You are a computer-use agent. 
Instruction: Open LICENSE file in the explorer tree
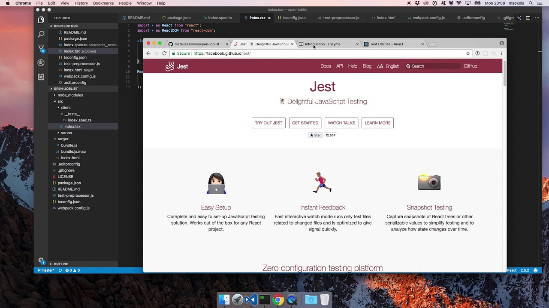click(65, 177)
